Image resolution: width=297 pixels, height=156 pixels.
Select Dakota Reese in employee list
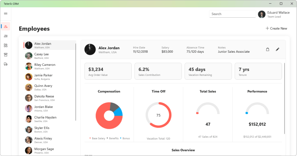click(50, 98)
